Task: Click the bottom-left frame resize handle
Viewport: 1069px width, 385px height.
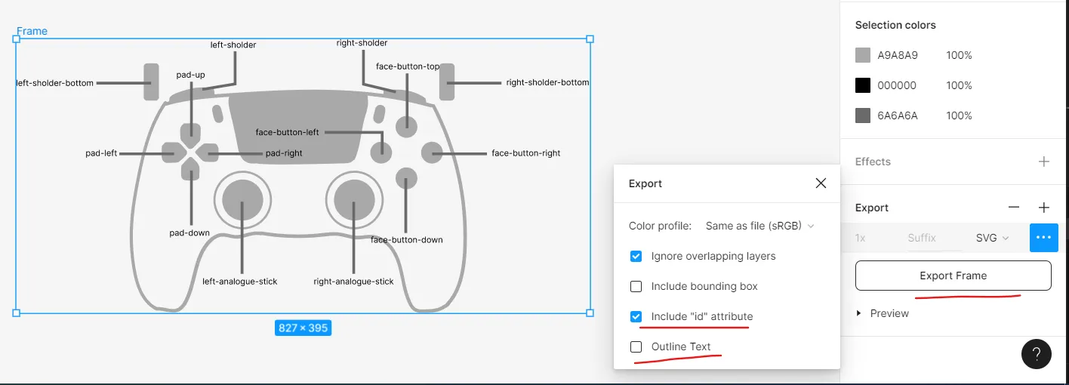Action: pyautogui.click(x=16, y=313)
